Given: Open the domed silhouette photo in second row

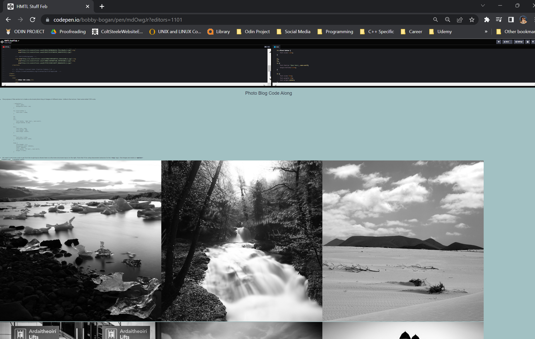Looking at the screenshot, I should coord(403,330).
